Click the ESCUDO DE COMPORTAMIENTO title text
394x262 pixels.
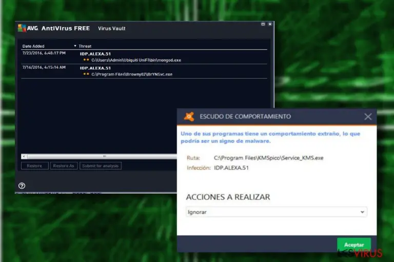pos(245,117)
